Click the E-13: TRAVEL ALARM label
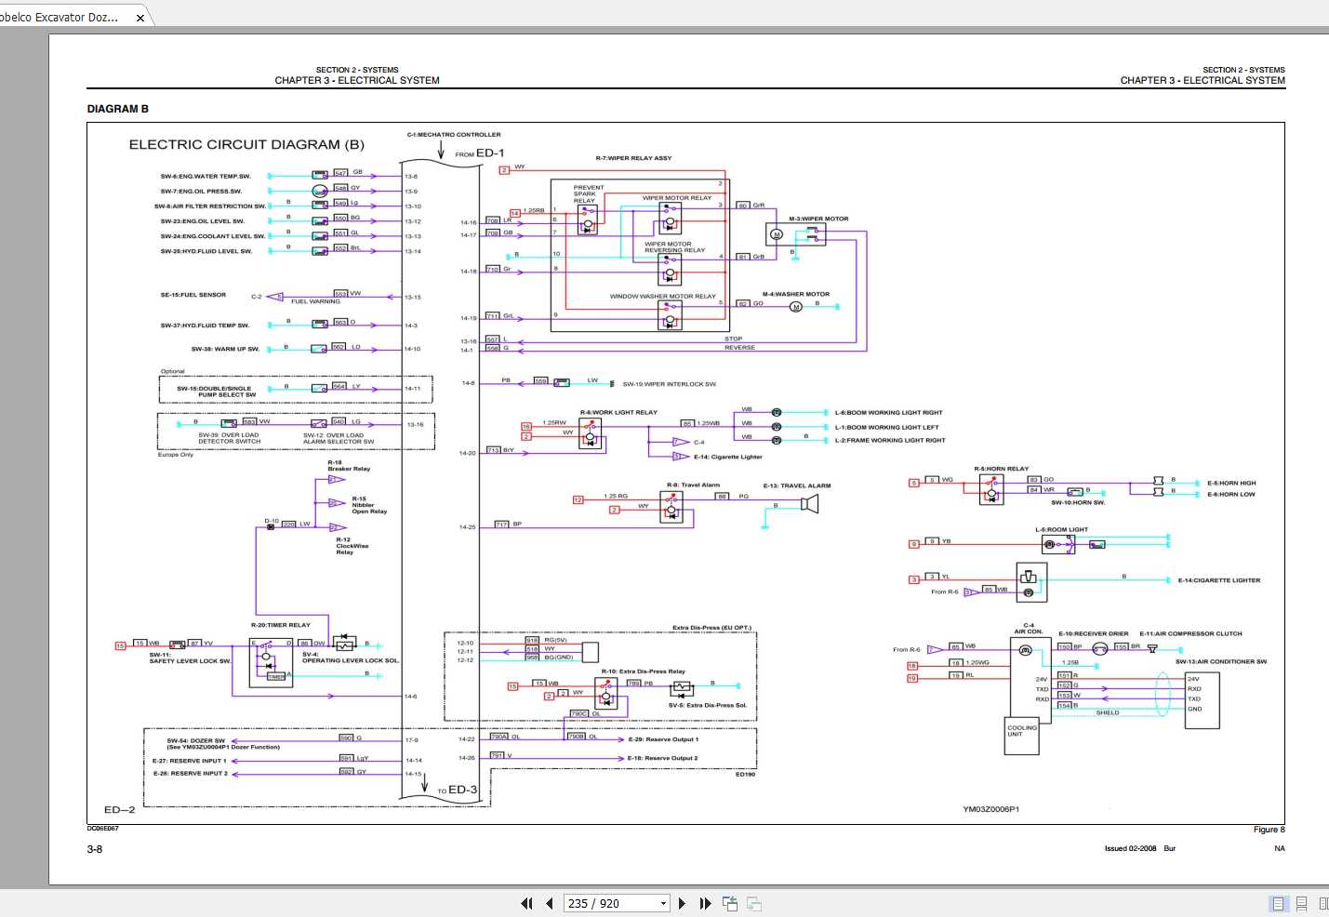Screen dimensions: 1329x917 pyautogui.click(x=797, y=485)
